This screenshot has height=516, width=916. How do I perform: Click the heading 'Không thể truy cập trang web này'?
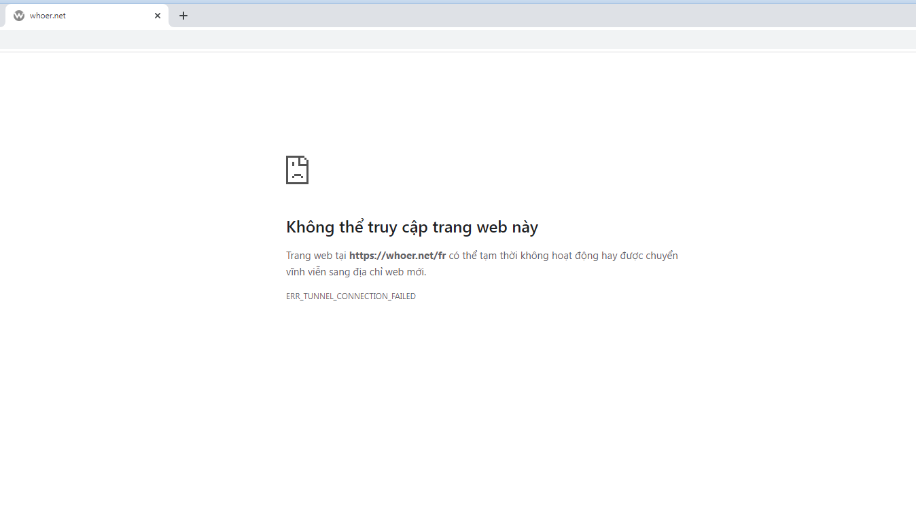point(412,227)
